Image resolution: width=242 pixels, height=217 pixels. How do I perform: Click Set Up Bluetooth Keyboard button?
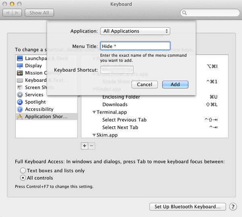[188, 207]
